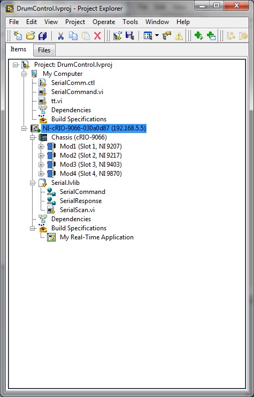Click the cRIO target device icon
This screenshot has height=397, width=254.
click(35, 128)
